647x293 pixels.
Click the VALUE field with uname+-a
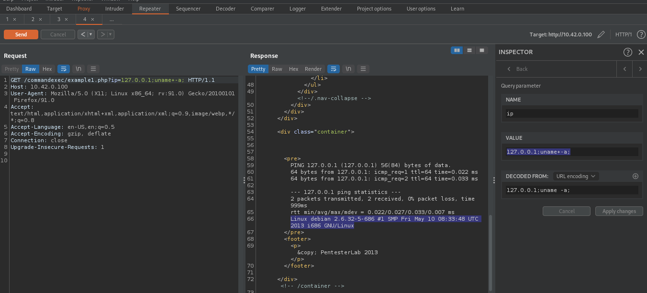(x=572, y=152)
